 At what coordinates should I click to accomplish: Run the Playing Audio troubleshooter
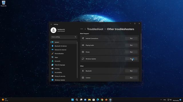[x=131, y=45]
